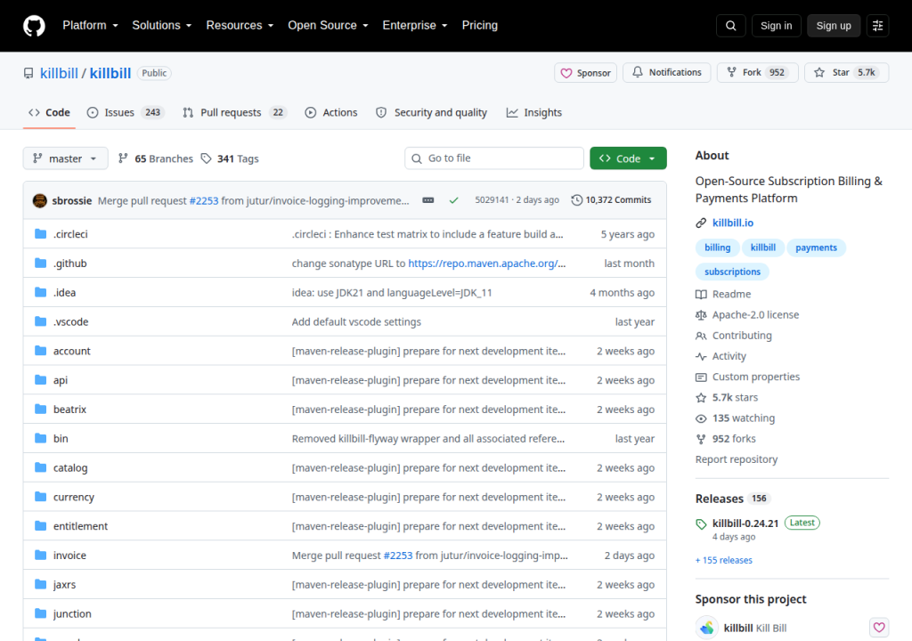Switch to the Issues tab

(x=126, y=112)
